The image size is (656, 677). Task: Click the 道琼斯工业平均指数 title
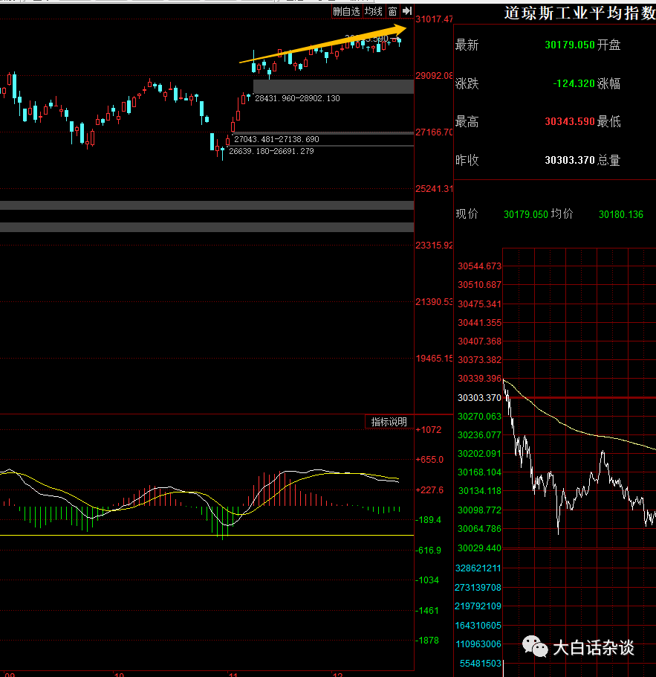(x=580, y=13)
